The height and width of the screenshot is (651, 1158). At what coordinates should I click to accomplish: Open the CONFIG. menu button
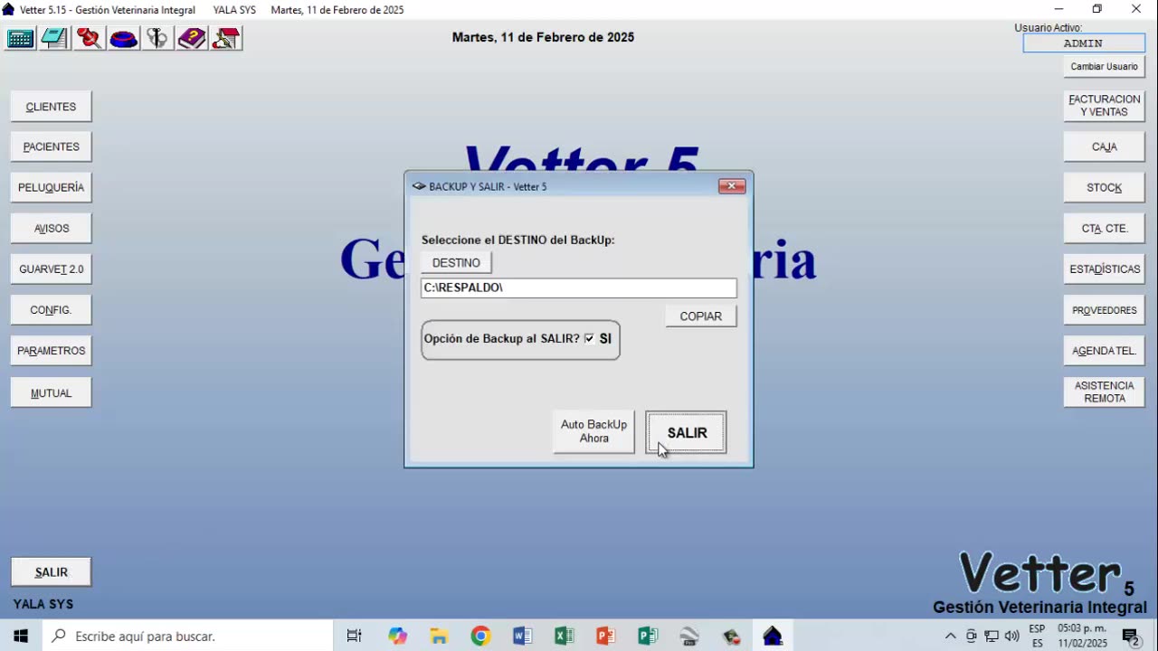[51, 310]
